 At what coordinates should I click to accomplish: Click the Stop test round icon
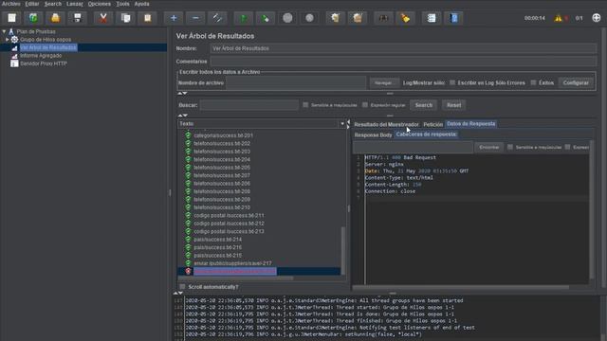(287, 18)
